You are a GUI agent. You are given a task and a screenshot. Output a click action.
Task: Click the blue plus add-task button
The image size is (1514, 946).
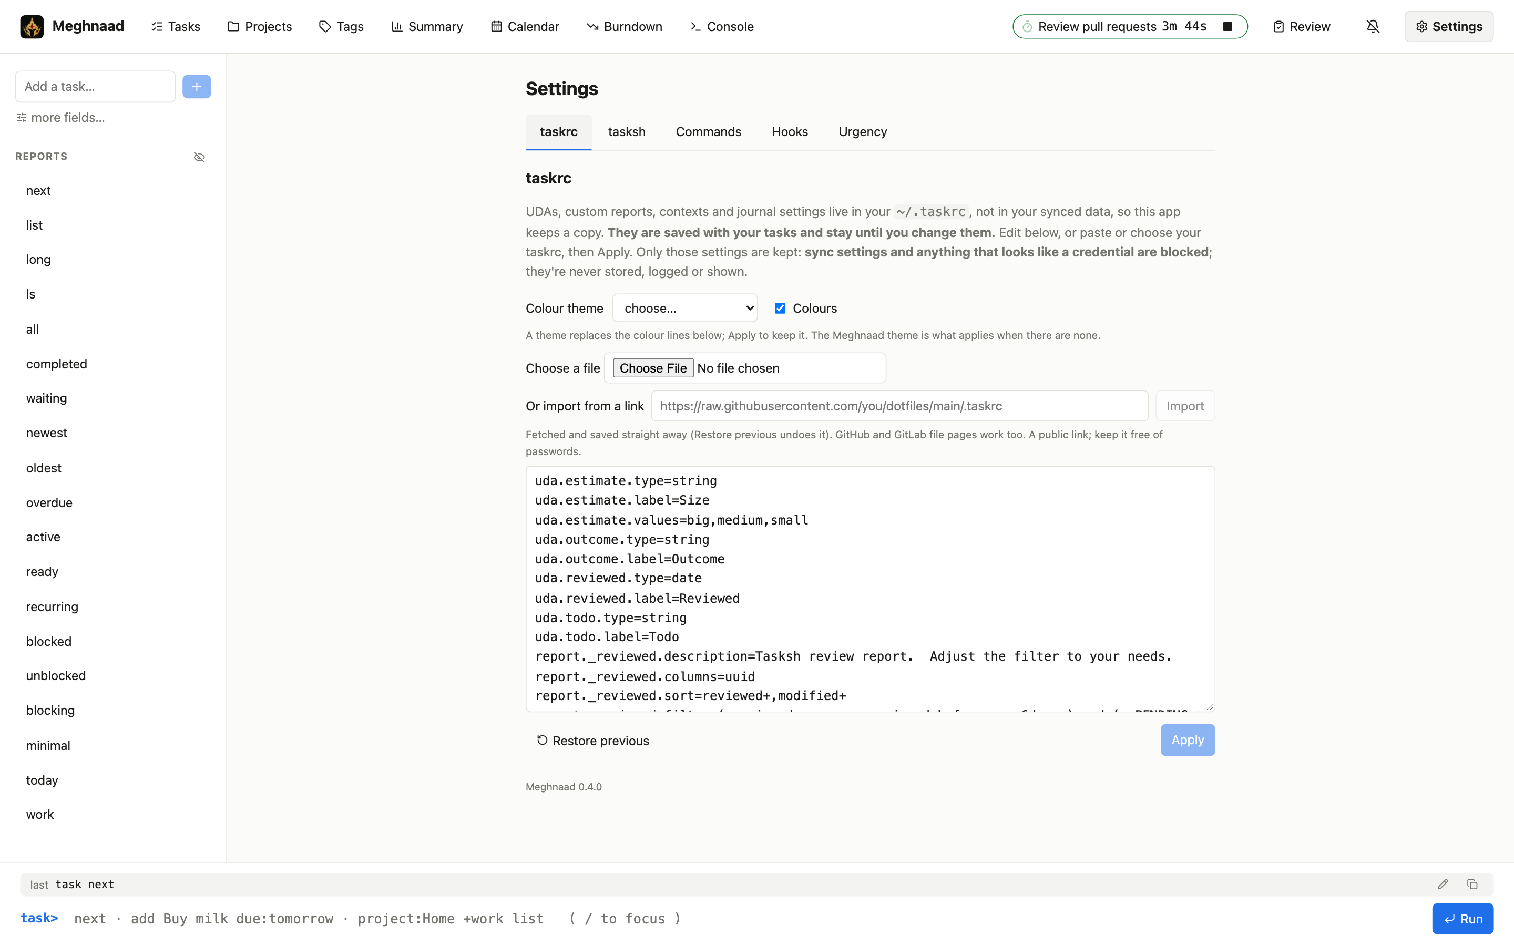click(x=197, y=86)
